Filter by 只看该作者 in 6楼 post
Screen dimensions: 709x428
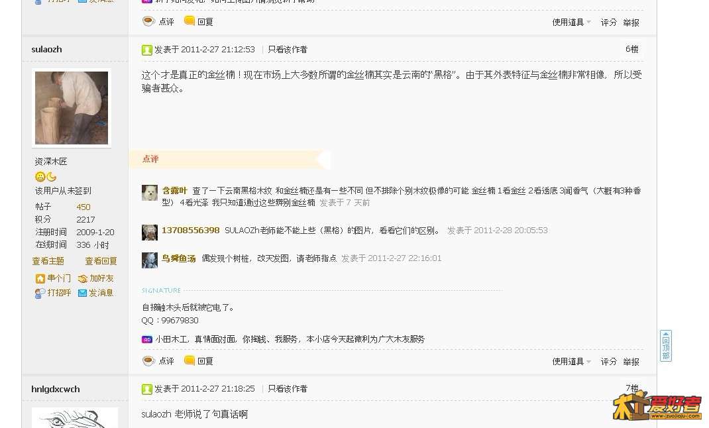[x=288, y=49]
